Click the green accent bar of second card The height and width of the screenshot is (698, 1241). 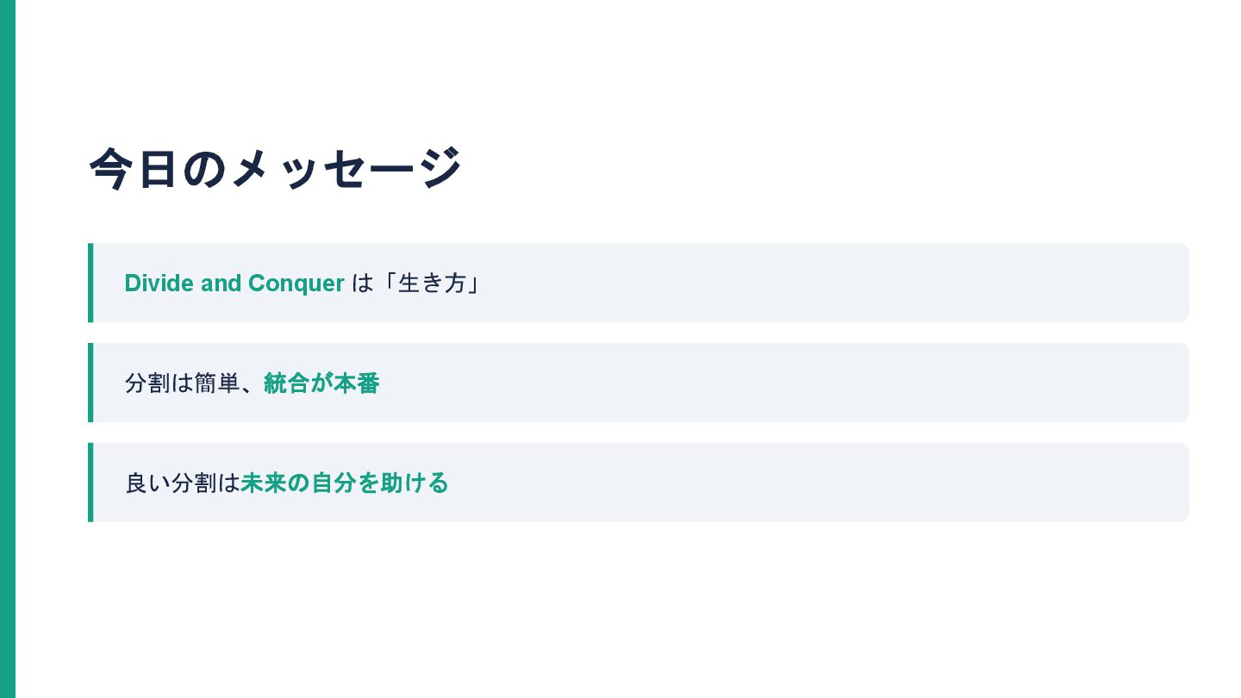(x=90, y=383)
